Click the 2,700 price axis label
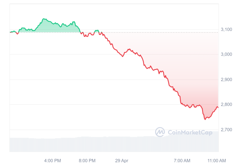 [226, 129]
